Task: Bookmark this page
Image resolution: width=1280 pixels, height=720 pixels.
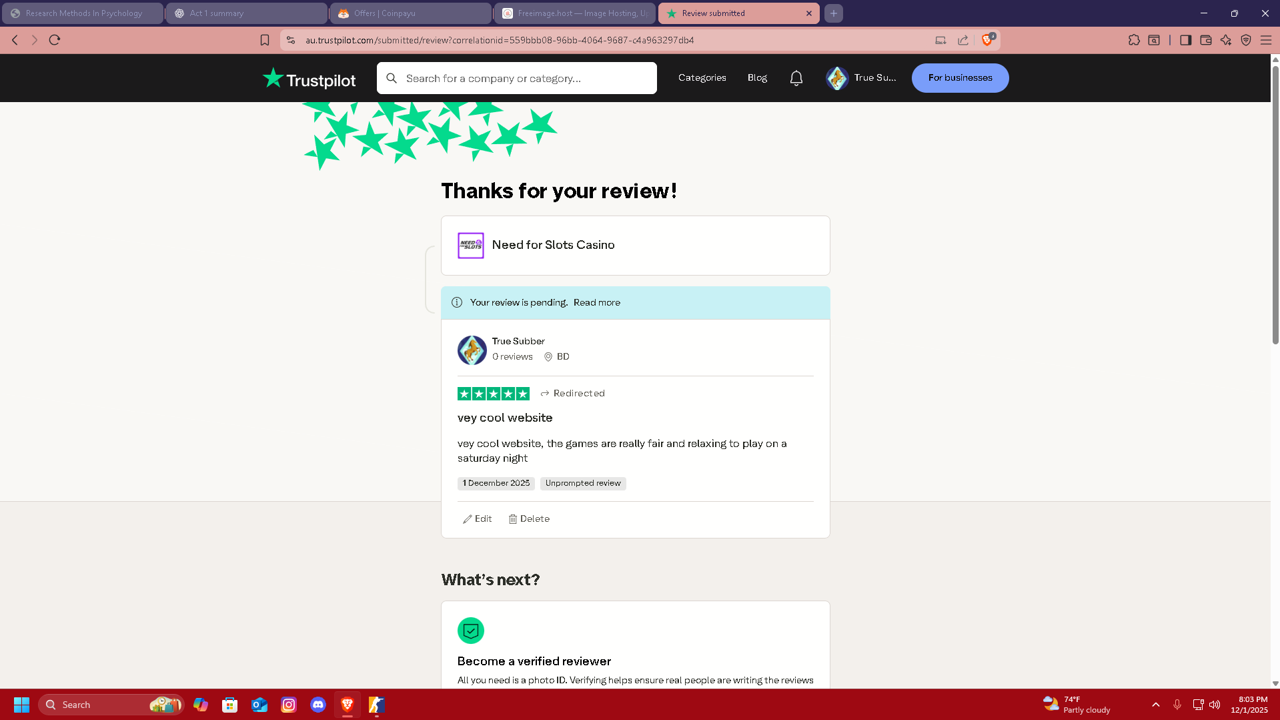Action: click(x=265, y=40)
